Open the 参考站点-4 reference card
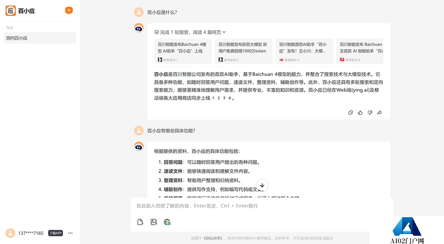The image size is (444, 244). click(x=360, y=51)
